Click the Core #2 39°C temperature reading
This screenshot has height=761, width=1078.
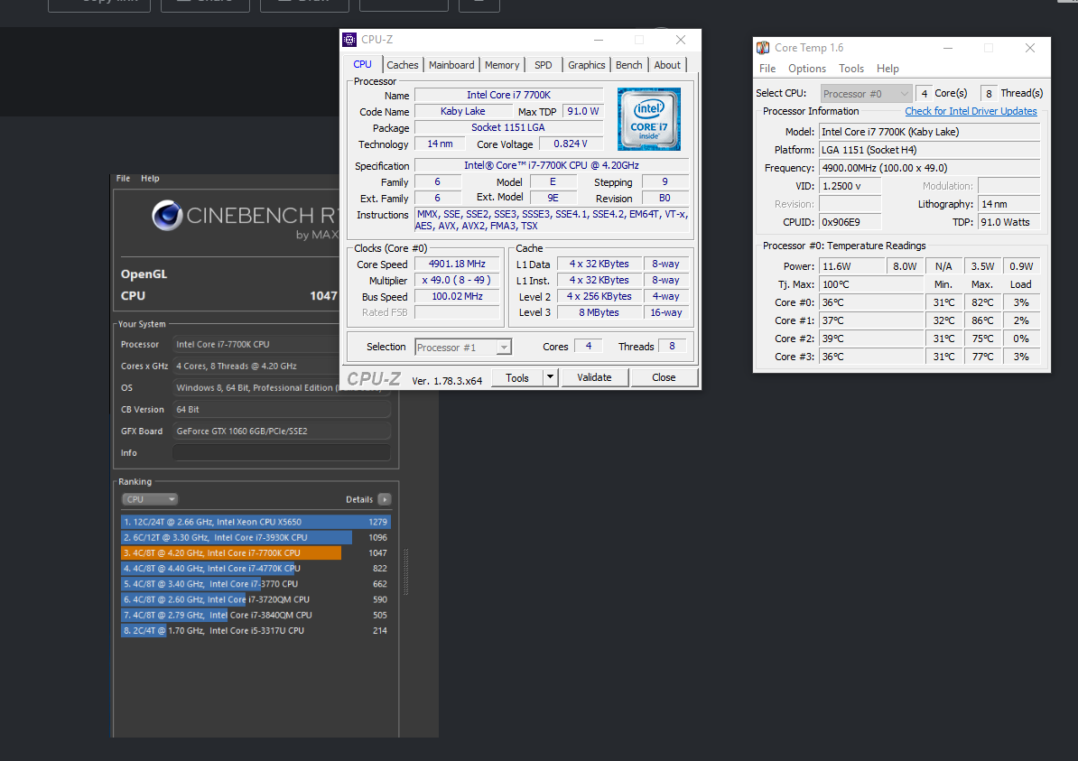coord(871,339)
